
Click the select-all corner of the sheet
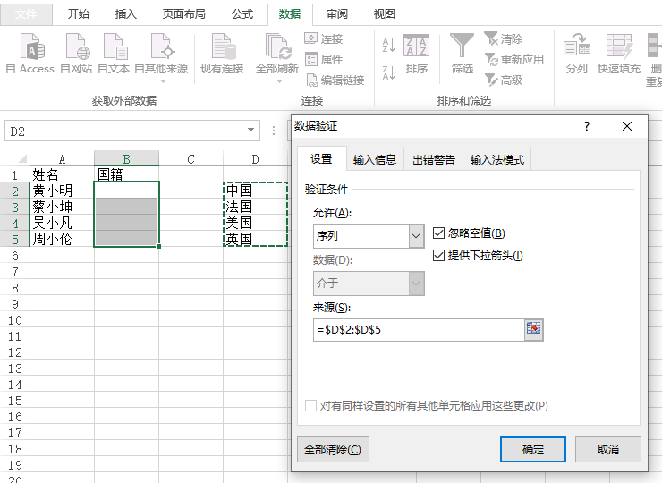tap(22, 158)
